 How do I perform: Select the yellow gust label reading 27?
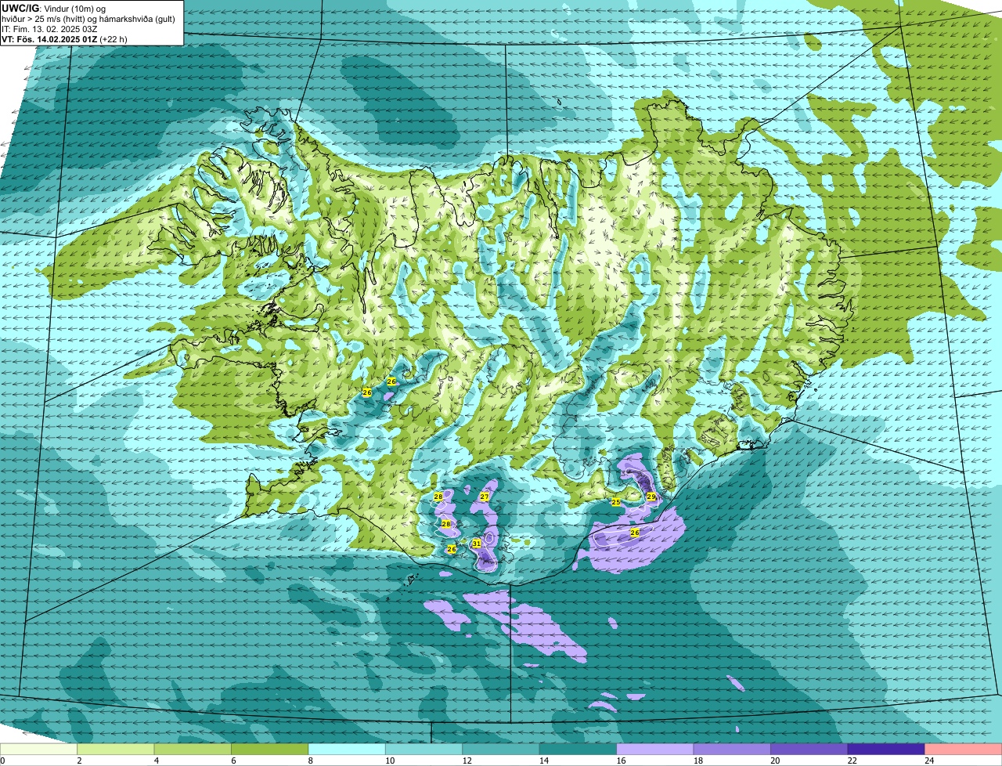click(x=485, y=497)
